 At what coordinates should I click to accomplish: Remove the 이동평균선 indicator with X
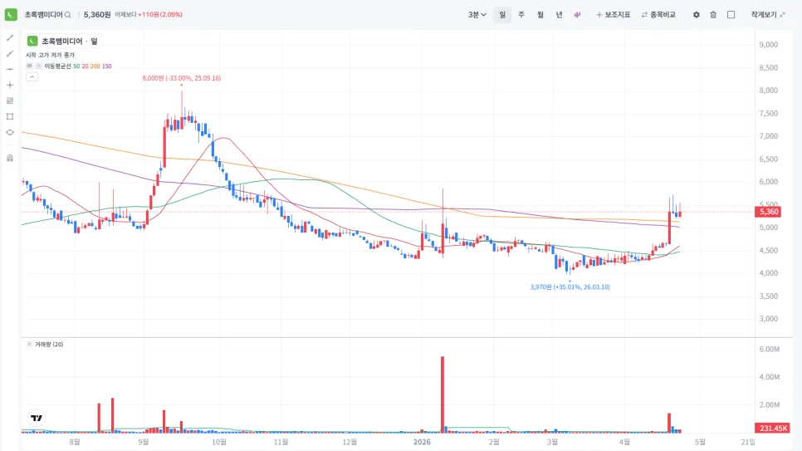(x=38, y=66)
